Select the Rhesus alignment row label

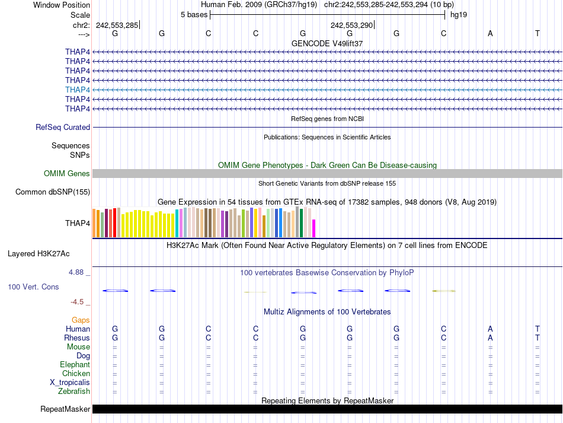point(77,338)
